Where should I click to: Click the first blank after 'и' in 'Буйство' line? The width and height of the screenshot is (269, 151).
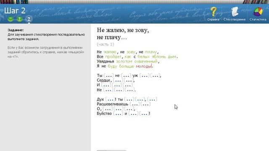coord(133,114)
